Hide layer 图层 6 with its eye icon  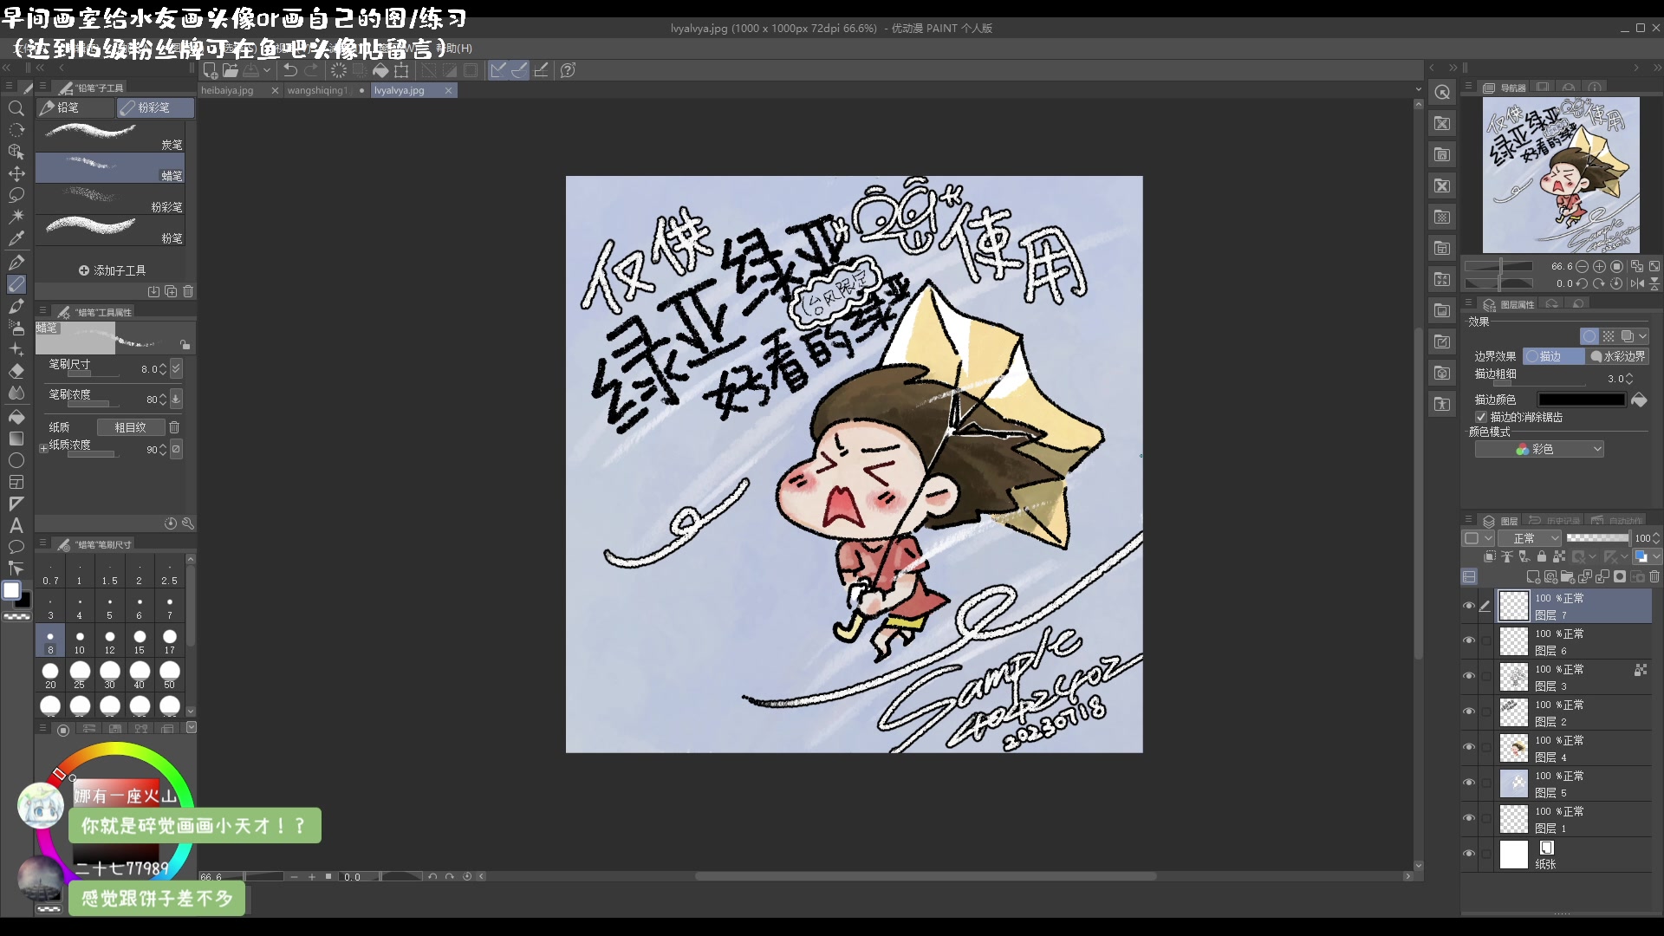click(1468, 641)
